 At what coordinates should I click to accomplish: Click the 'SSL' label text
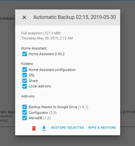[32, 75]
